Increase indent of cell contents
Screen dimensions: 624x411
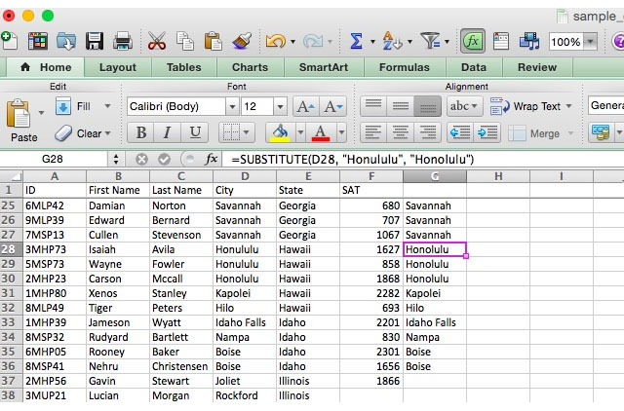tap(487, 132)
